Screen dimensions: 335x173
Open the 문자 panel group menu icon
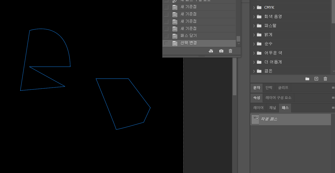(333, 88)
